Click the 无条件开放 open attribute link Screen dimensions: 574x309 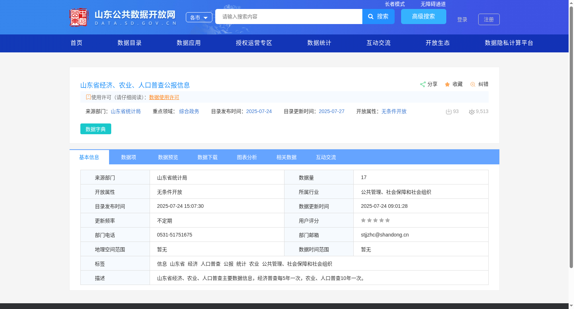tap(394, 111)
